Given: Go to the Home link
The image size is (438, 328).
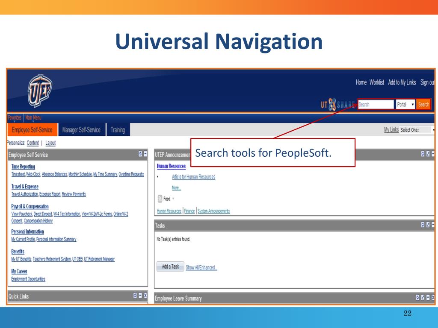Looking at the screenshot, I should tap(361, 82).
